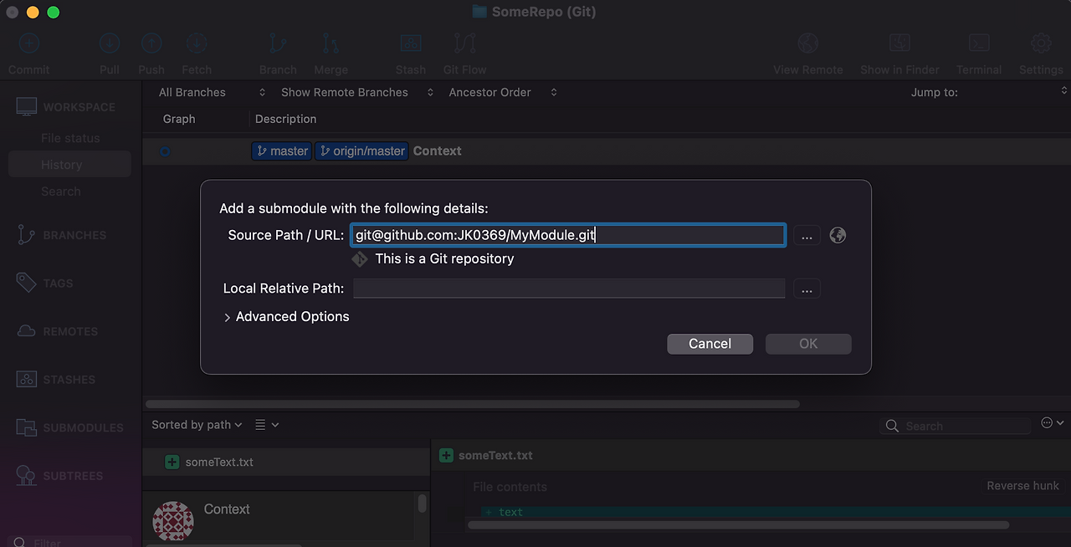Open the Stash toolbar icon
Image resolution: width=1071 pixels, height=547 pixels.
tap(411, 43)
